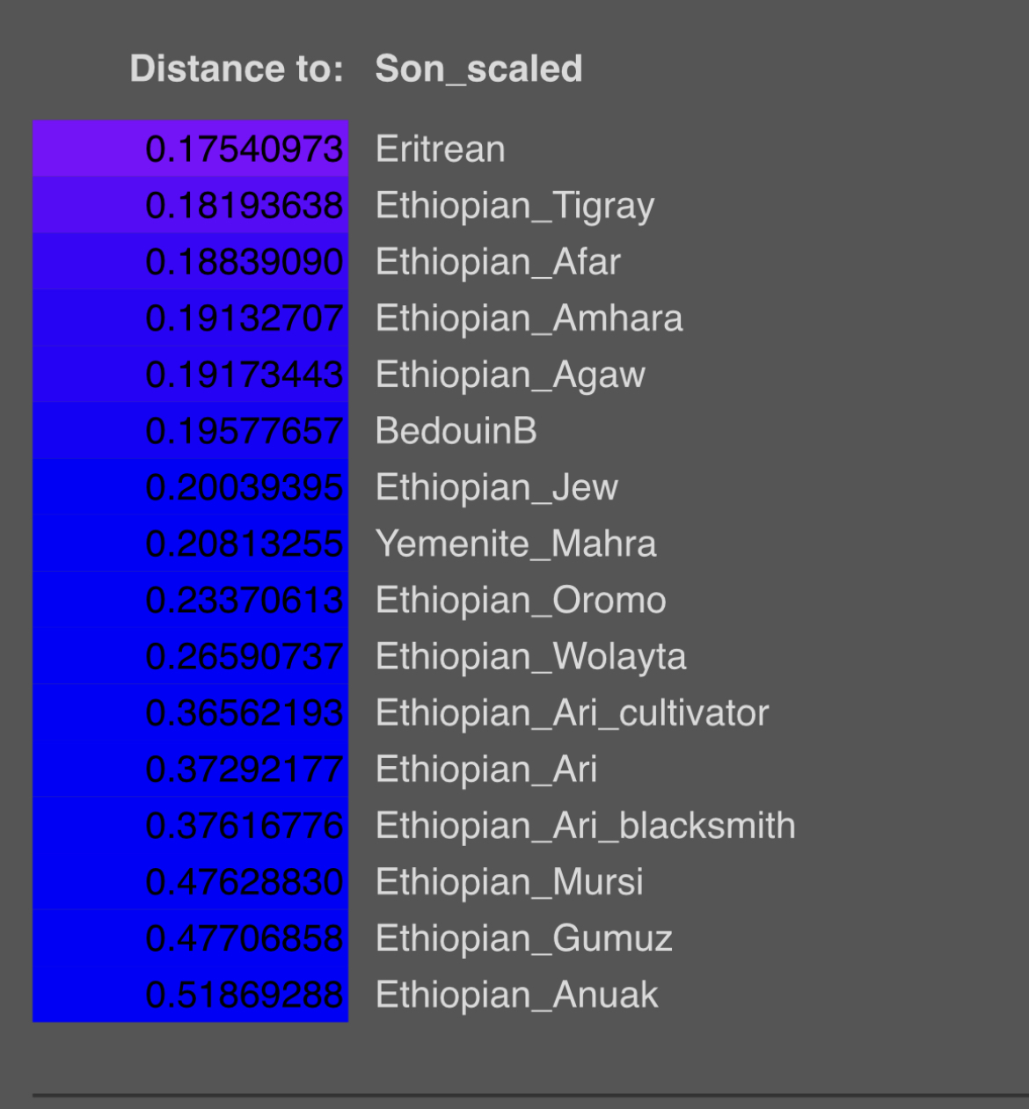Select the Ethiopian_Afar label

pyautogui.click(x=498, y=262)
